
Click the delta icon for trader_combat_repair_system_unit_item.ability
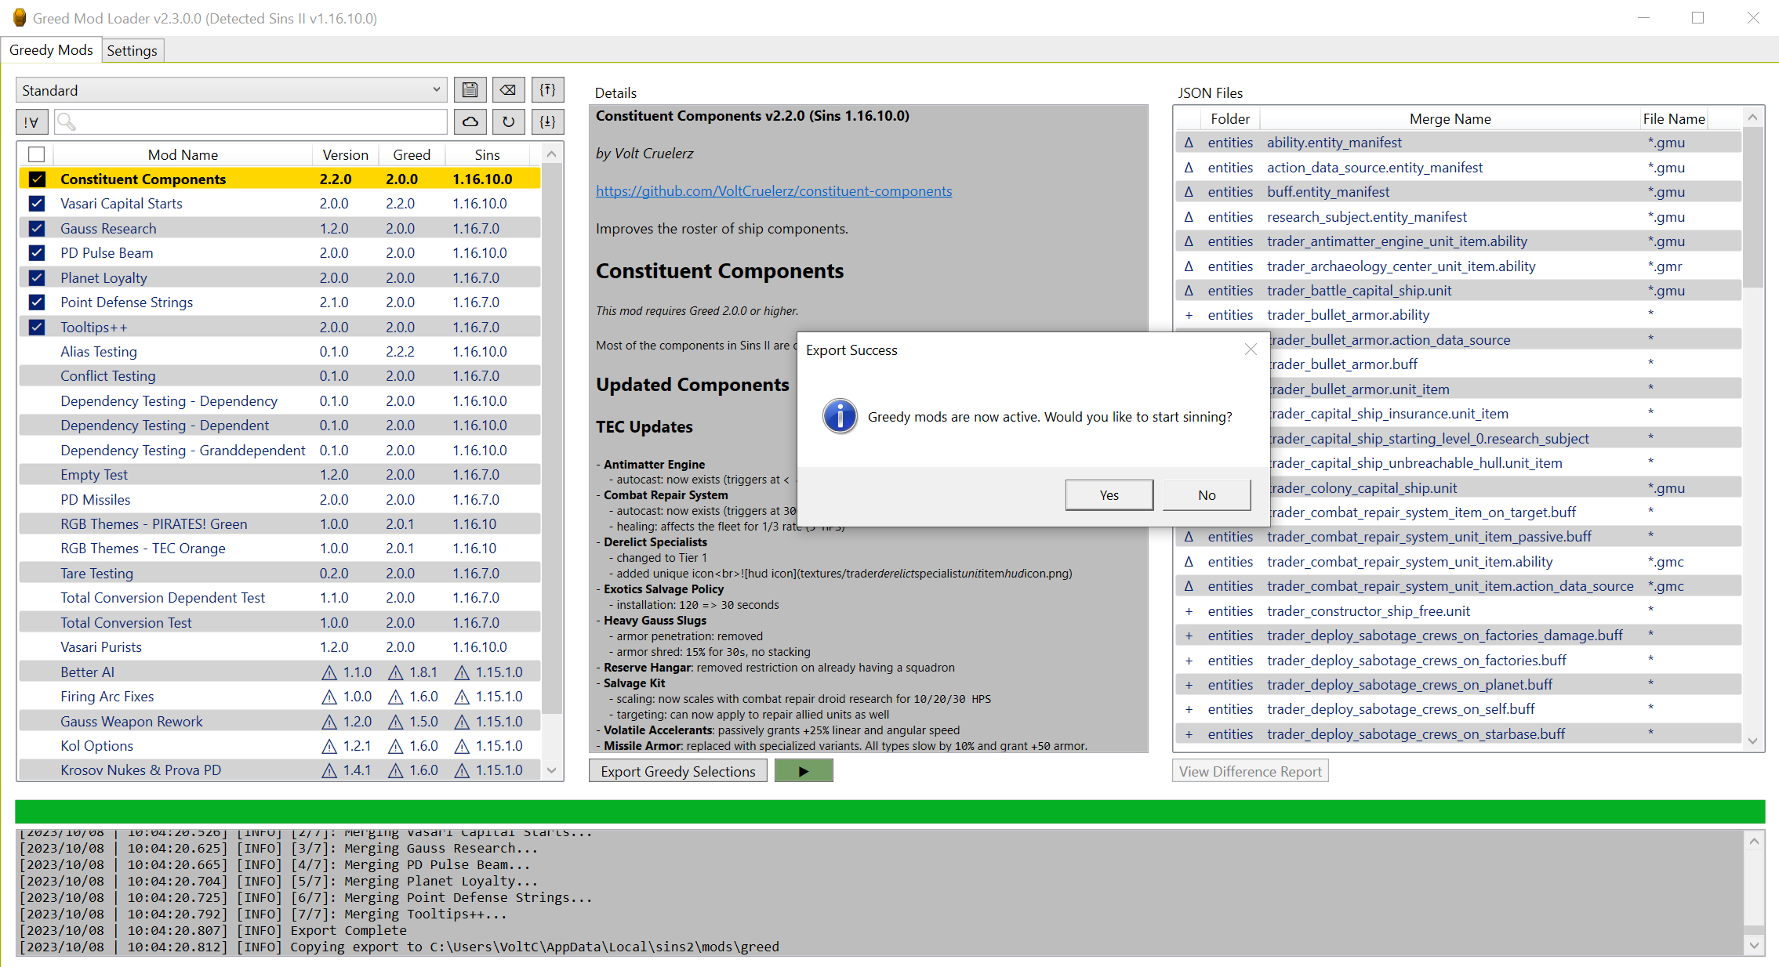pyautogui.click(x=1189, y=562)
